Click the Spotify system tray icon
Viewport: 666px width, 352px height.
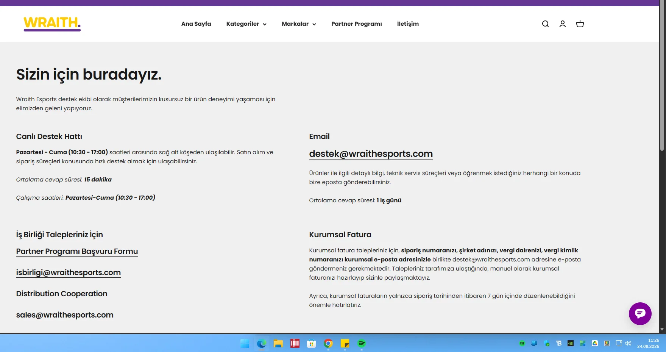coord(522,343)
